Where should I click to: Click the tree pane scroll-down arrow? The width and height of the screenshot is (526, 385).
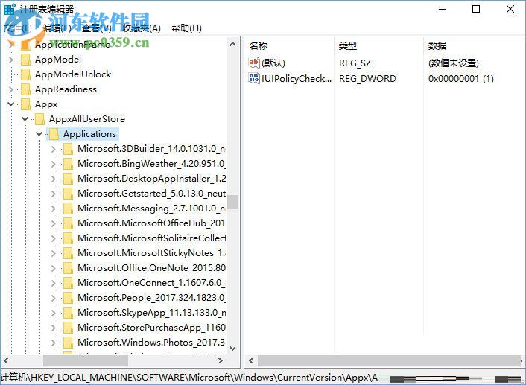(232, 349)
